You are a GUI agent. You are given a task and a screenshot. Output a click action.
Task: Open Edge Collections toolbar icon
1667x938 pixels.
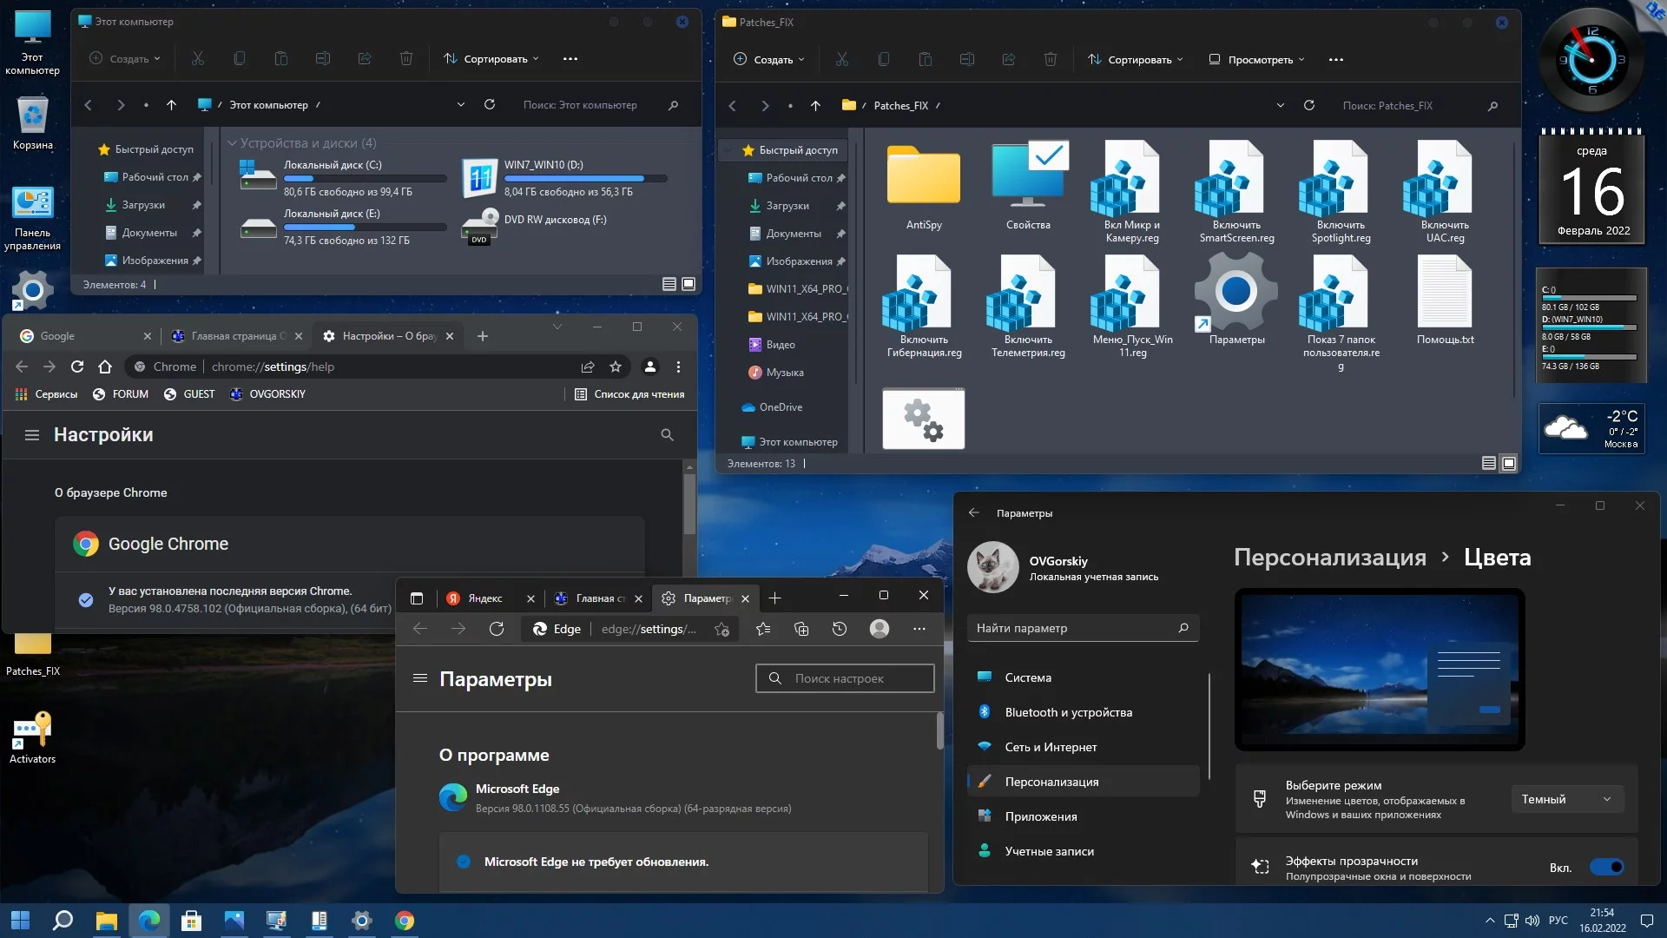click(x=801, y=629)
